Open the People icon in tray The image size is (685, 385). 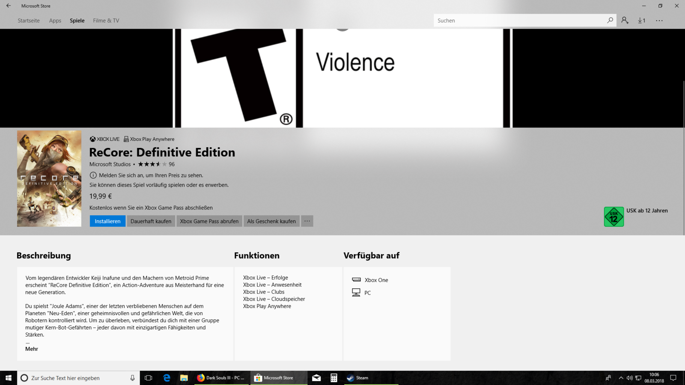tap(608, 378)
